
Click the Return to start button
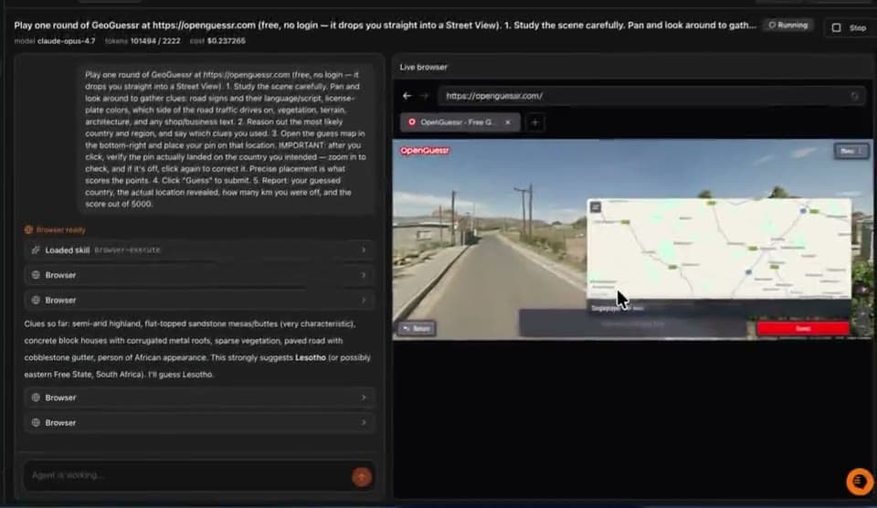417,328
